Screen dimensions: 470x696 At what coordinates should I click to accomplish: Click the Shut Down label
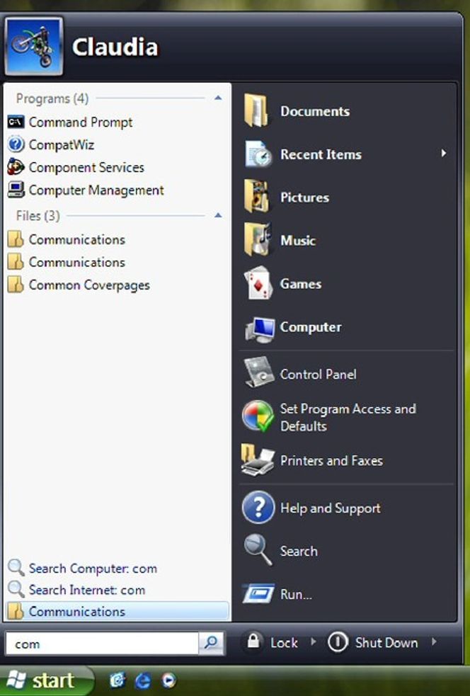[386, 642]
